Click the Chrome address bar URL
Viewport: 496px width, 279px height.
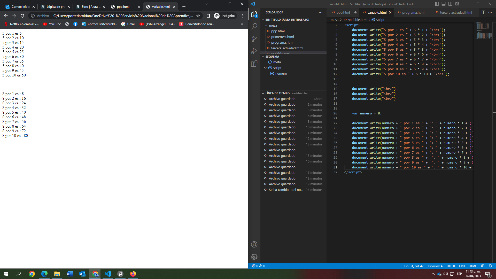[123, 16]
